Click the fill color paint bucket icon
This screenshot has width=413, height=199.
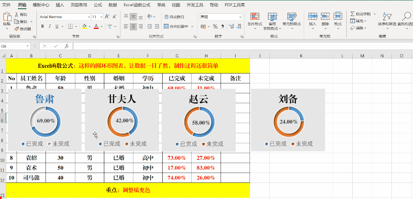(84, 26)
